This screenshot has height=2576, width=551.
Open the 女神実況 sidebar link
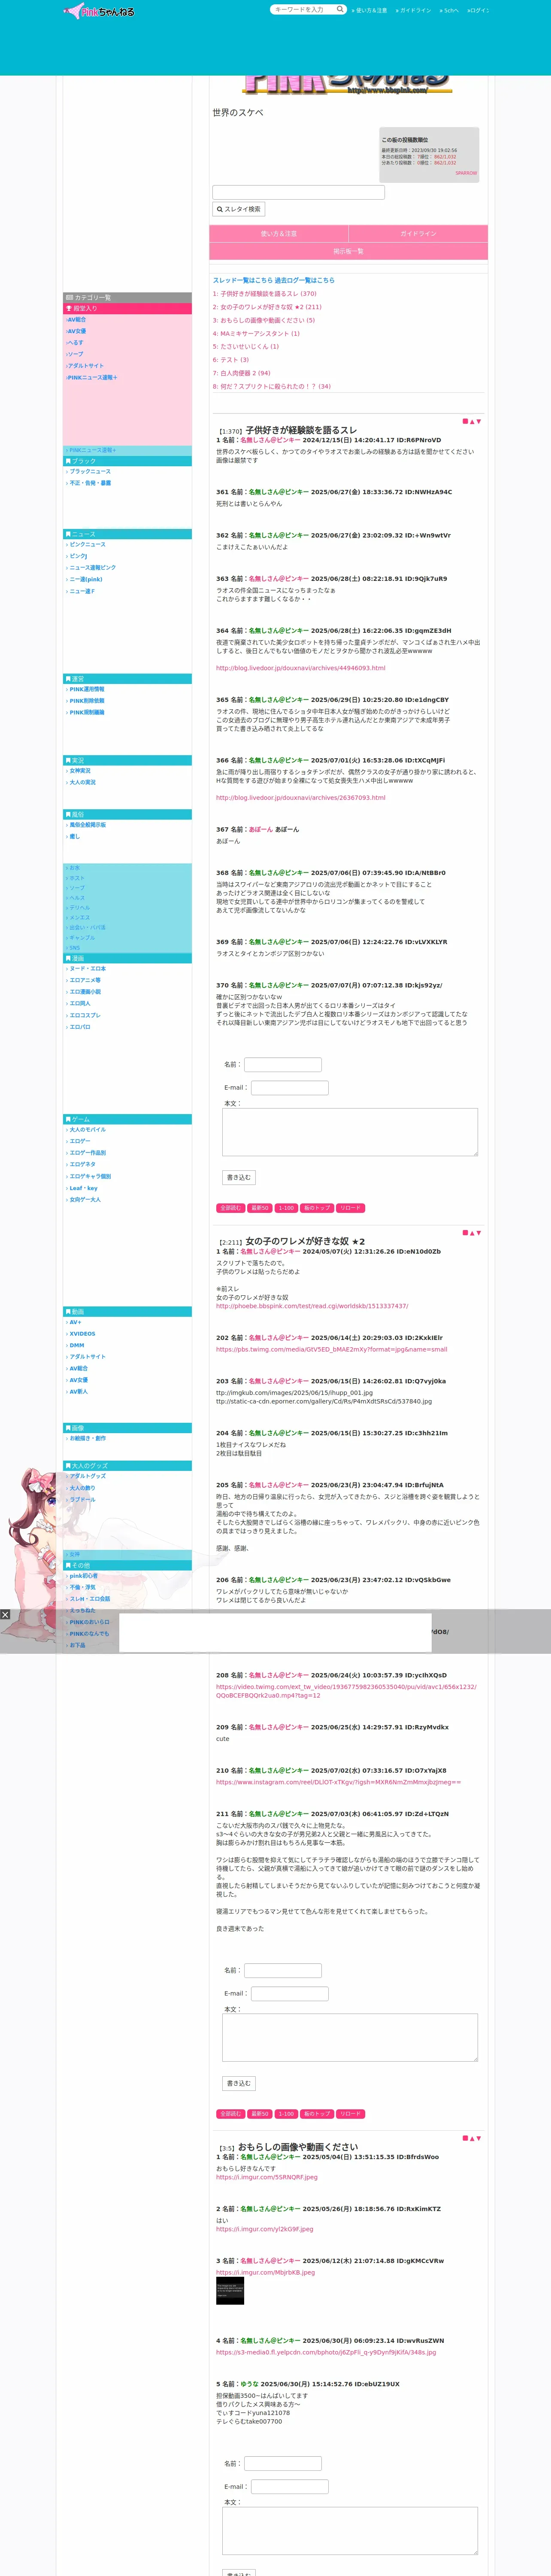pos(80,771)
